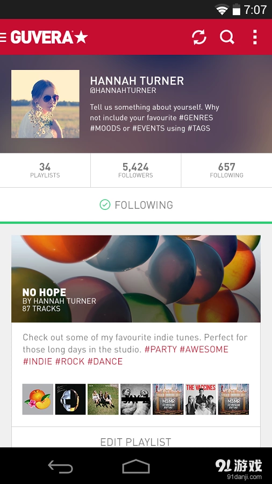Screen dimensions: 272x484
Task: Refresh the profile with sync icon
Action: pyautogui.click(x=199, y=37)
